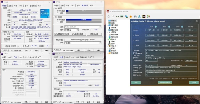Launch the AIDA64 flame stability test icon

click(130, 16)
